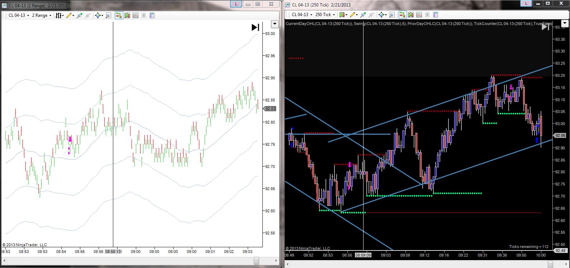The width and height of the screenshot is (570, 268).
Task: Toggle the L link button in the 250 Tick window
Action: coord(526,3)
